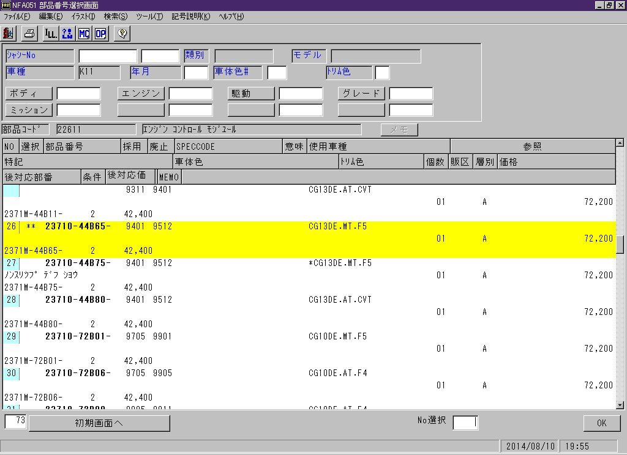The image size is (627, 455).
Task: Open the 編集(E) menu
Action: click(50, 17)
